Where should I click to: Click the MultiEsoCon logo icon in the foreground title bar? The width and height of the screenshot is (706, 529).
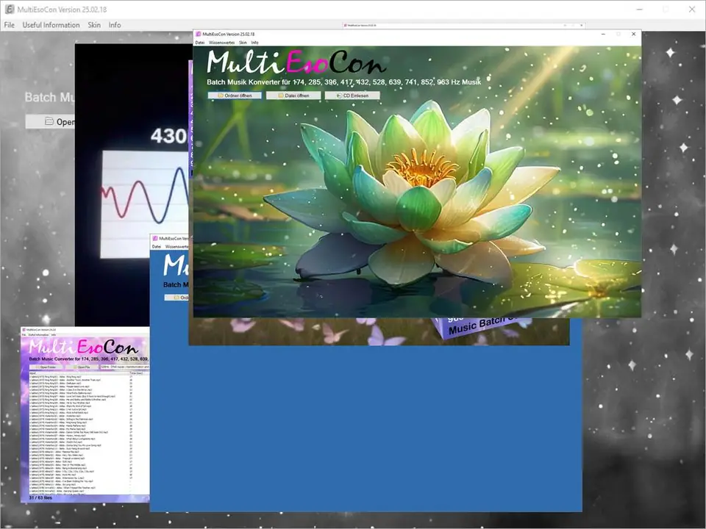click(199, 34)
